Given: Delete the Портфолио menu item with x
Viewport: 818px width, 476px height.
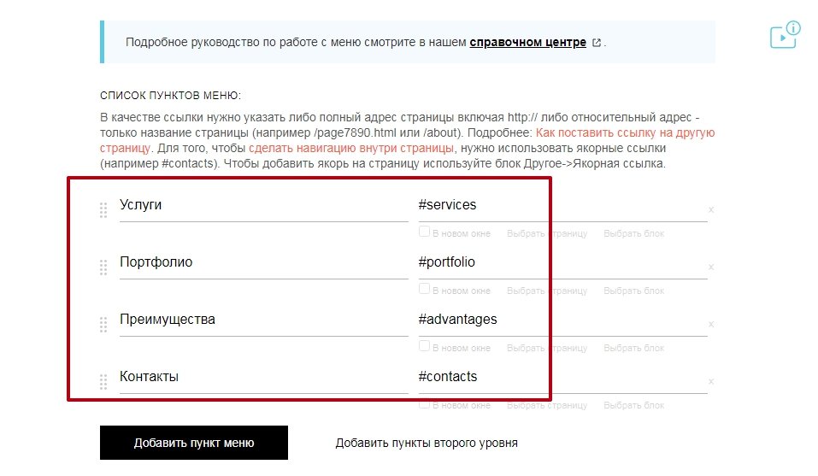Looking at the screenshot, I should (x=710, y=267).
